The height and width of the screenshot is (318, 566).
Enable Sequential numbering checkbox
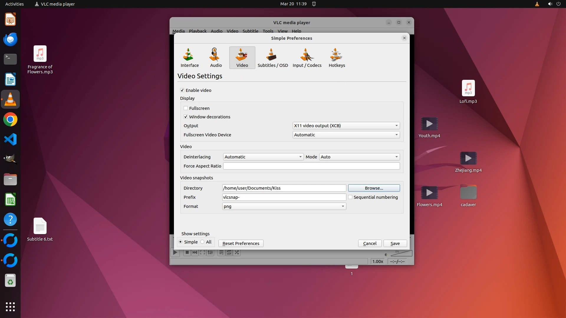click(x=350, y=197)
